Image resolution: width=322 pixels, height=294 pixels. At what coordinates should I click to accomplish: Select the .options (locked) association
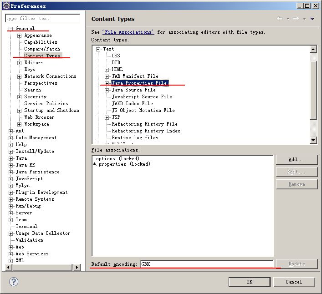point(116,158)
